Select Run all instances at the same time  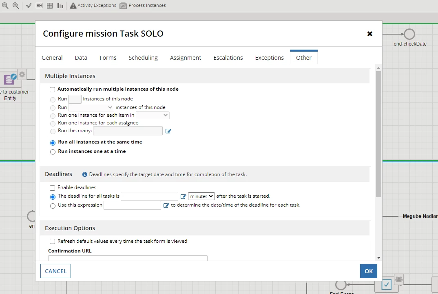point(53,143)
